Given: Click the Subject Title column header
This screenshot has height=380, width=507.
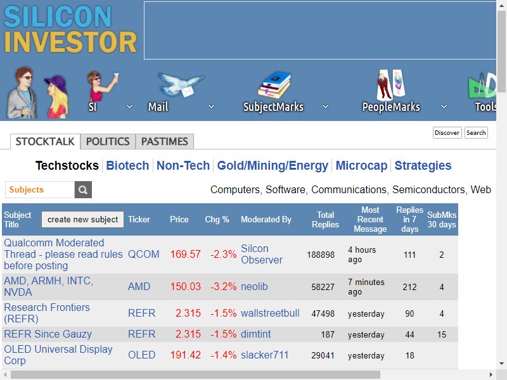Looking at the screenshot, I should tap(18, 220).
